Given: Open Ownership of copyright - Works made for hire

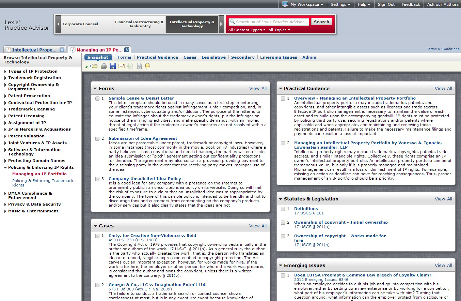Looking at the screenshot, I should (340, 238).
